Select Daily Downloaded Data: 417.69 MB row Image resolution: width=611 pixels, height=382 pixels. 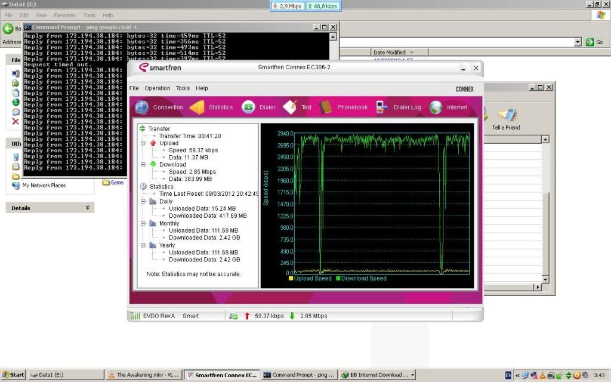(x=208, y=215)
